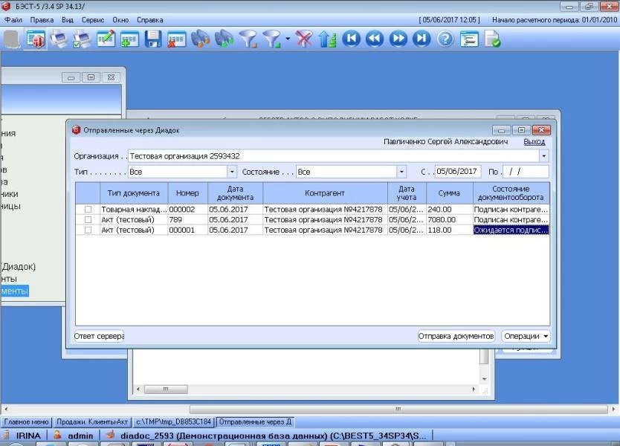
Task: Expand the Тип dropdown arrow
Action: coord(232,172)
